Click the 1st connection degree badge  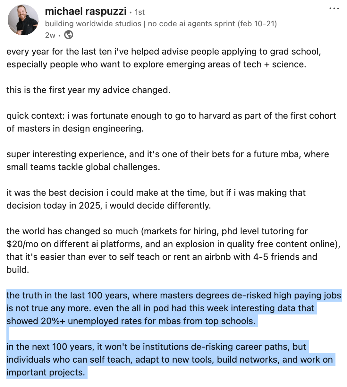tap(140, 12)
